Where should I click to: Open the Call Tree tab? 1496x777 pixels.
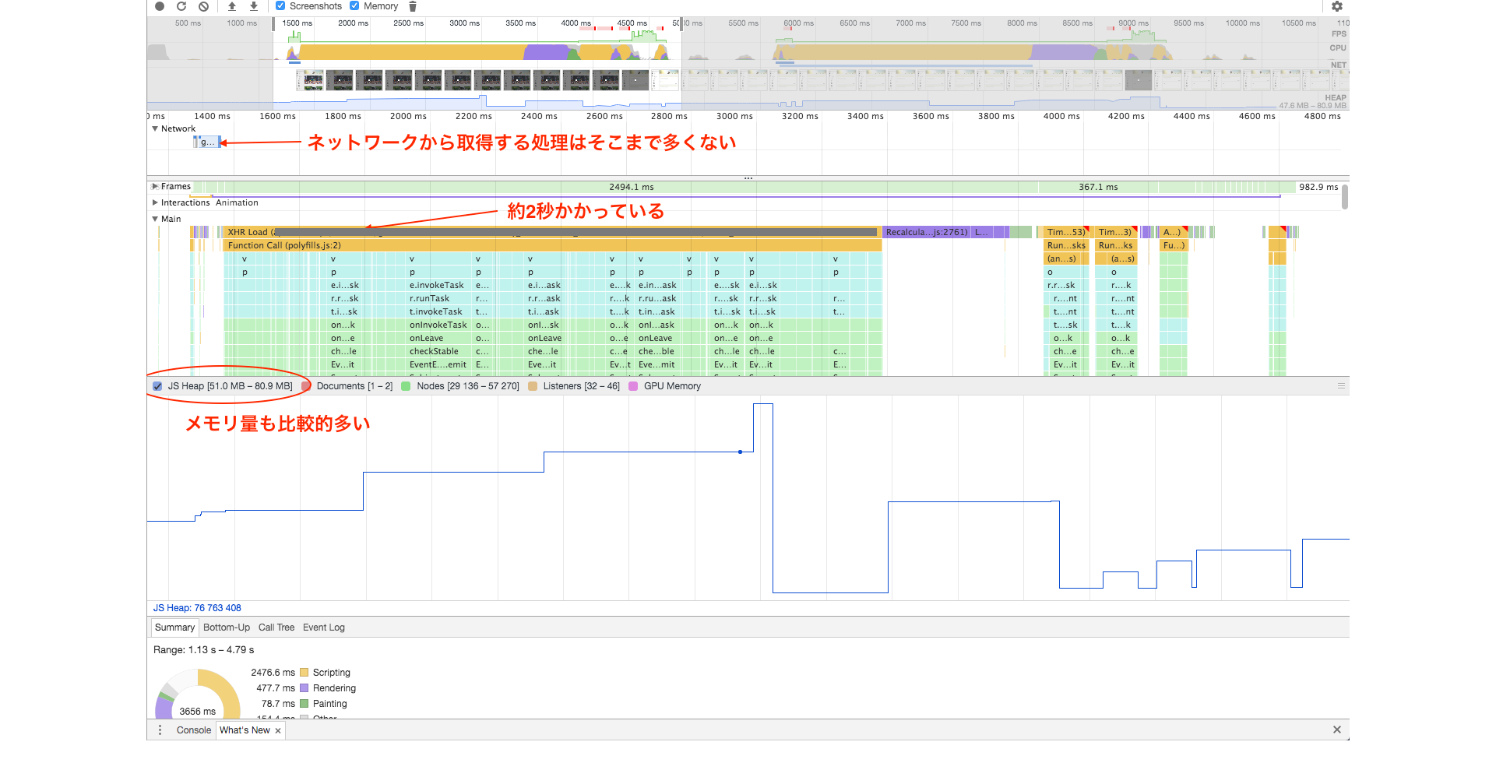(x=276, y=628)
